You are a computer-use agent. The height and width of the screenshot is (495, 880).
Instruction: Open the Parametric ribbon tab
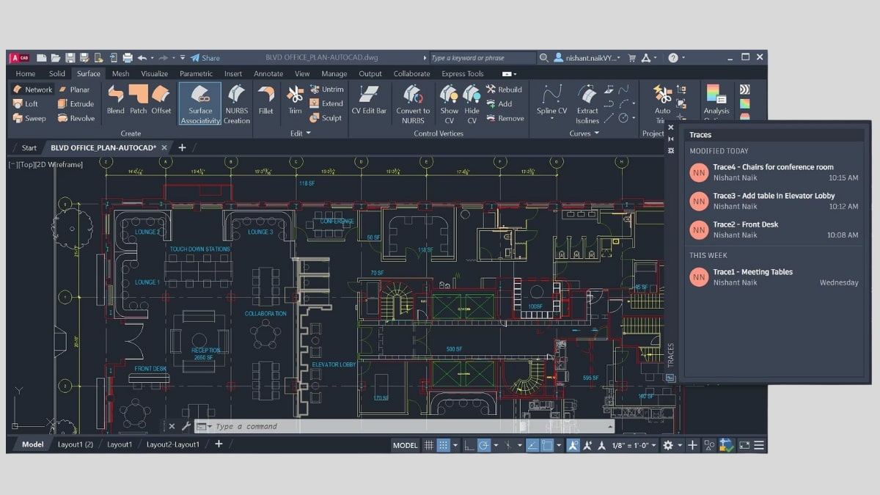click(x=196, y=73)
